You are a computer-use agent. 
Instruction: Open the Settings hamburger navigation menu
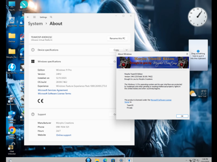point(34,17)
